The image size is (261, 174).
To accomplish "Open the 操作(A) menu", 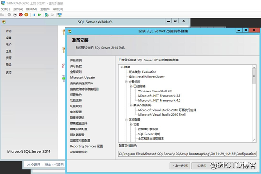I will click(x=18, y=9).
